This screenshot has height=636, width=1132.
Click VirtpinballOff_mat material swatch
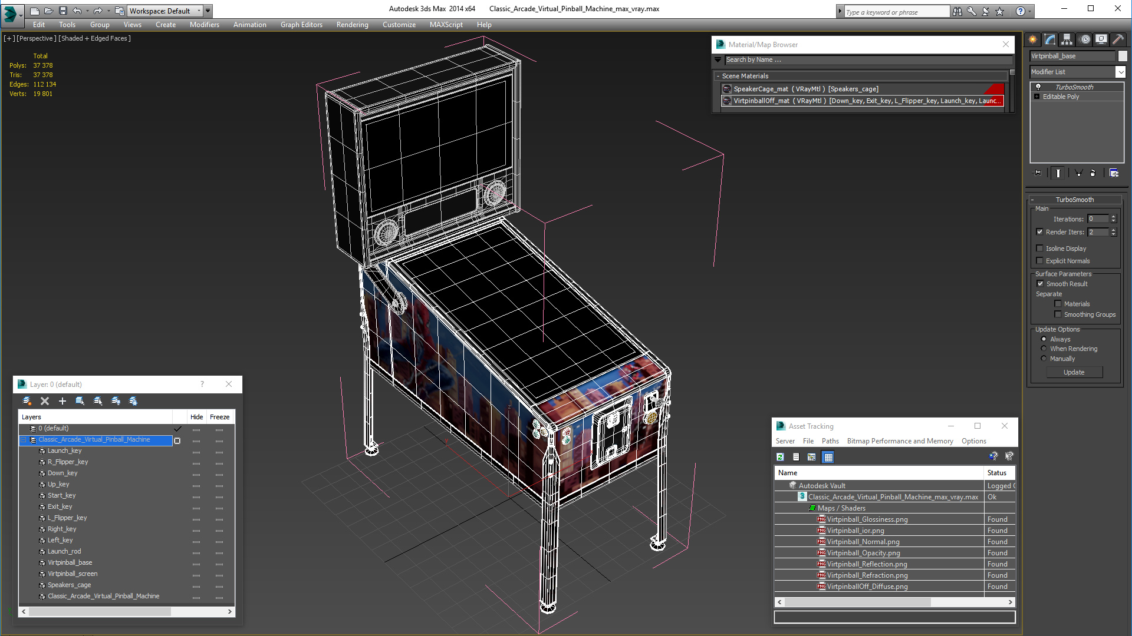pyautogui.click(x=727, y=101)
